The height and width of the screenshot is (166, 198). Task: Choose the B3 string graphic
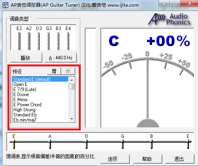pos(58,41)
